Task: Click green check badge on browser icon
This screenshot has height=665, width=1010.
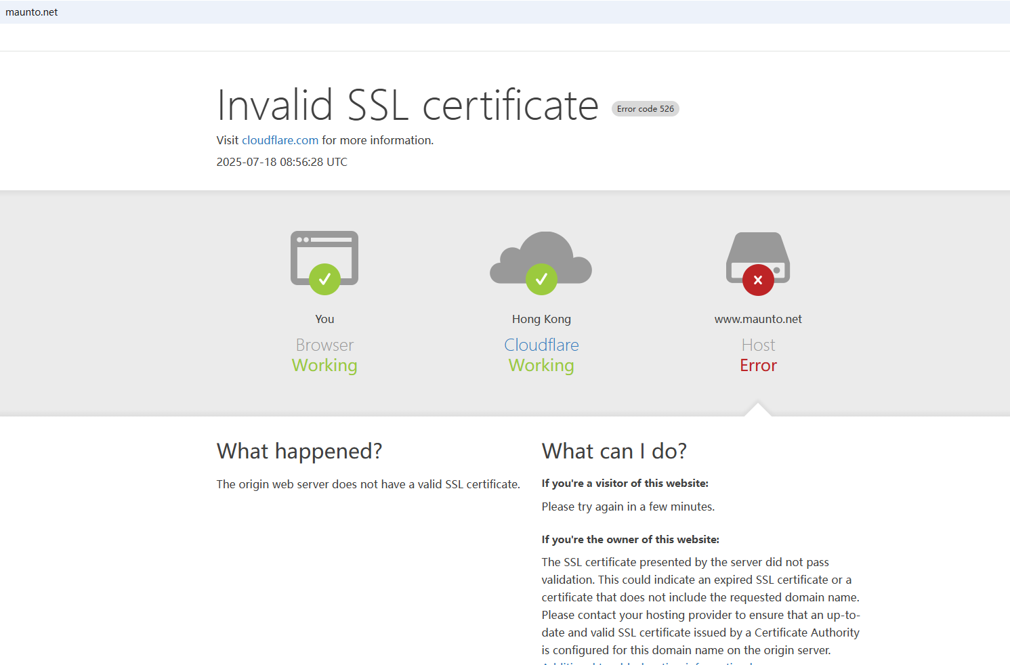Action: [x=324, y=279]
